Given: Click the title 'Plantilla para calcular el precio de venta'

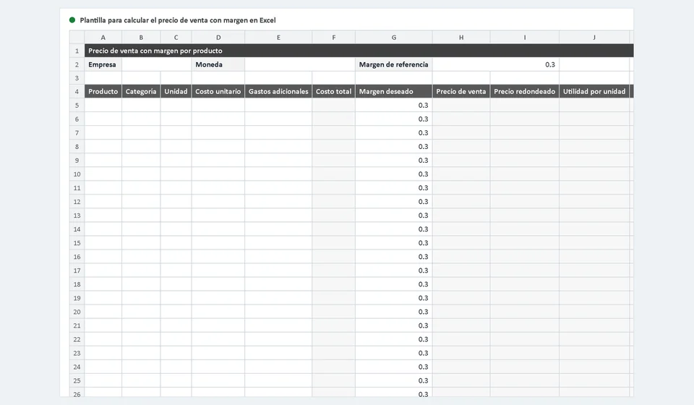Looking at the screenshot, I should 178,20.
